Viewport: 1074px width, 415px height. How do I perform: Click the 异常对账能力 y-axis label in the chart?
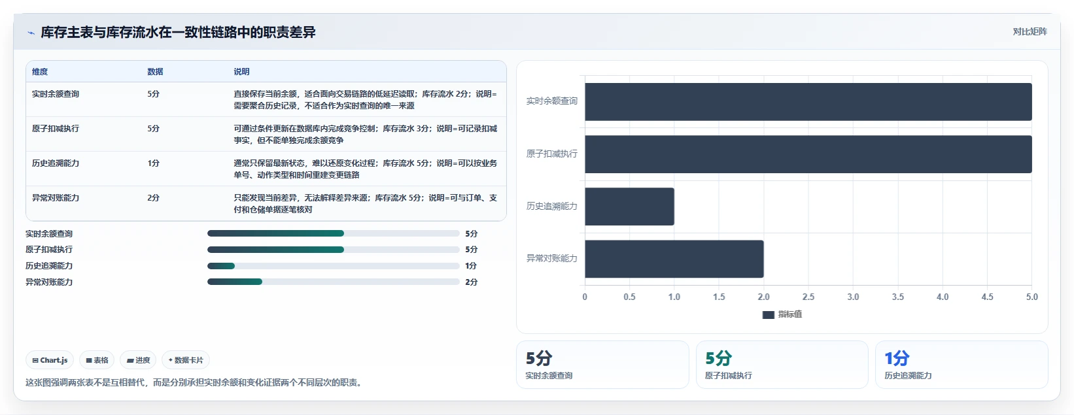tap(552, 258)
